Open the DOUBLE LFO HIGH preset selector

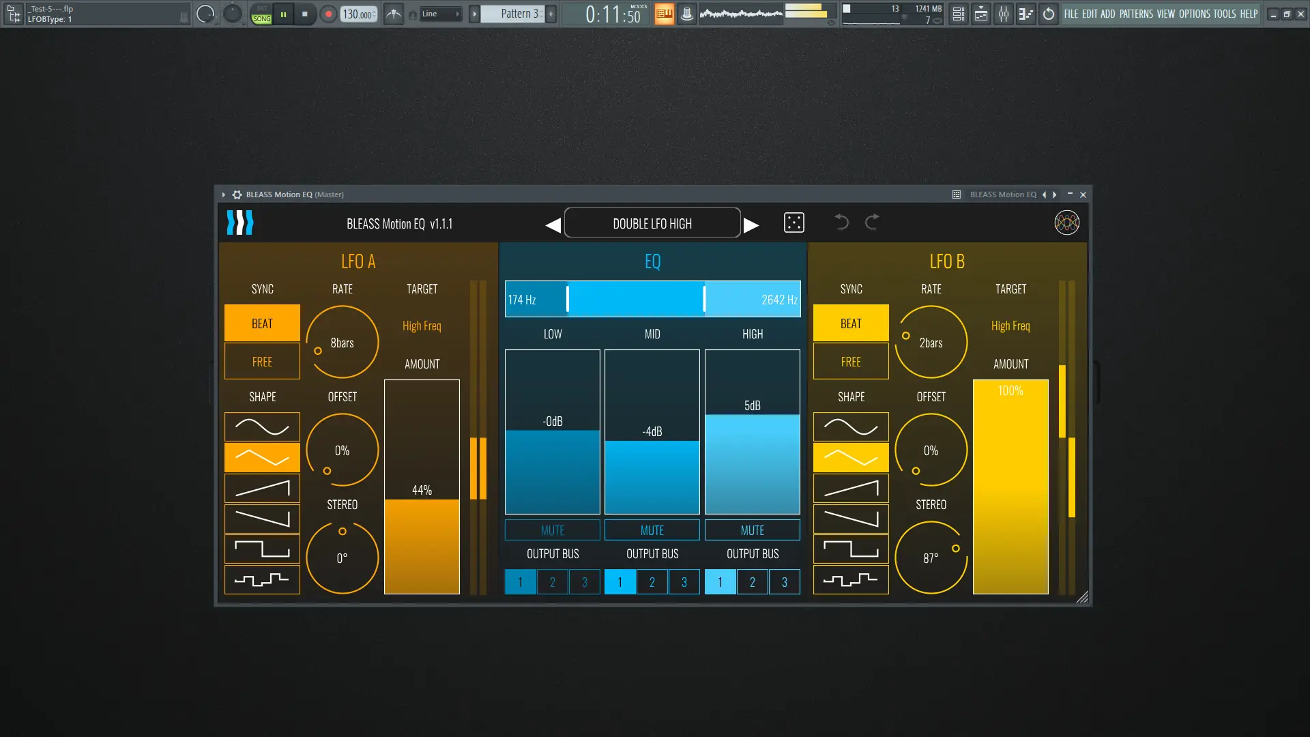point(652,224)
